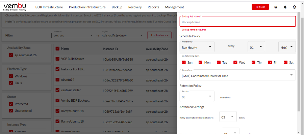
Task: Uncheck the Tue day checkbox
Action: 219,62
